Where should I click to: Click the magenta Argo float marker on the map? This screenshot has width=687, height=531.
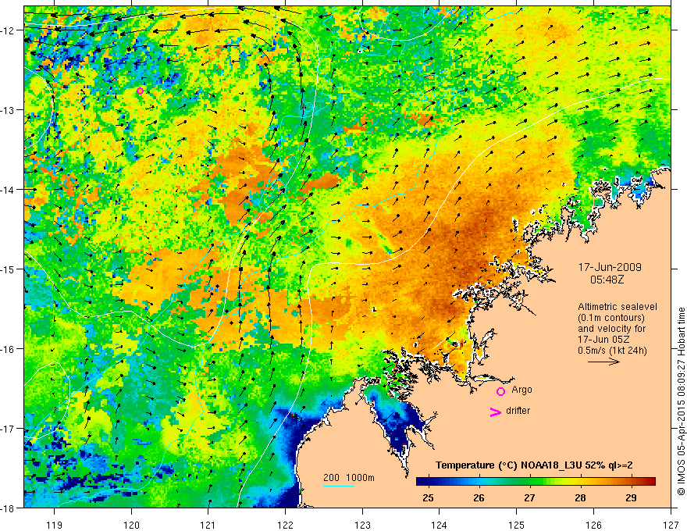pyautogui.click(x=141, y=91)
